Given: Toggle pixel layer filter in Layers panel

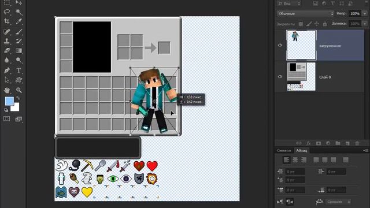Looking at the screenshot, I should pyautogui.click(x=316, y=3).
